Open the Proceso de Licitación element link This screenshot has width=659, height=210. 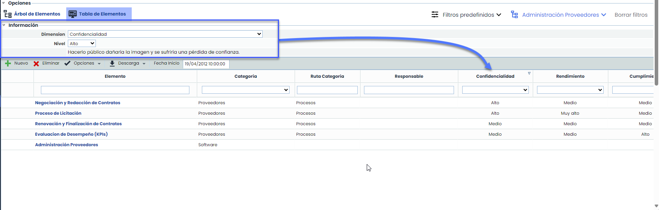click(58, 113)
